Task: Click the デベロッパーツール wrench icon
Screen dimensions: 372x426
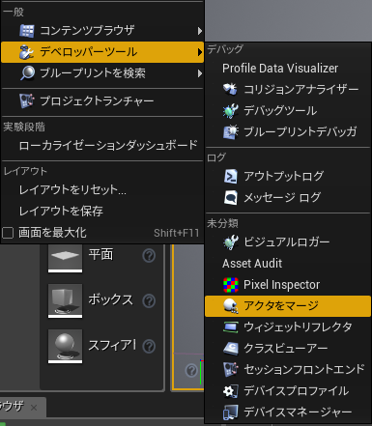Action: tap(26, 52)
